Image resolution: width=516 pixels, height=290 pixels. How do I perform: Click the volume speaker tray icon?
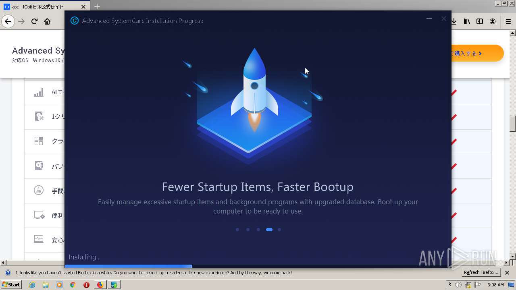pos(458,285)
